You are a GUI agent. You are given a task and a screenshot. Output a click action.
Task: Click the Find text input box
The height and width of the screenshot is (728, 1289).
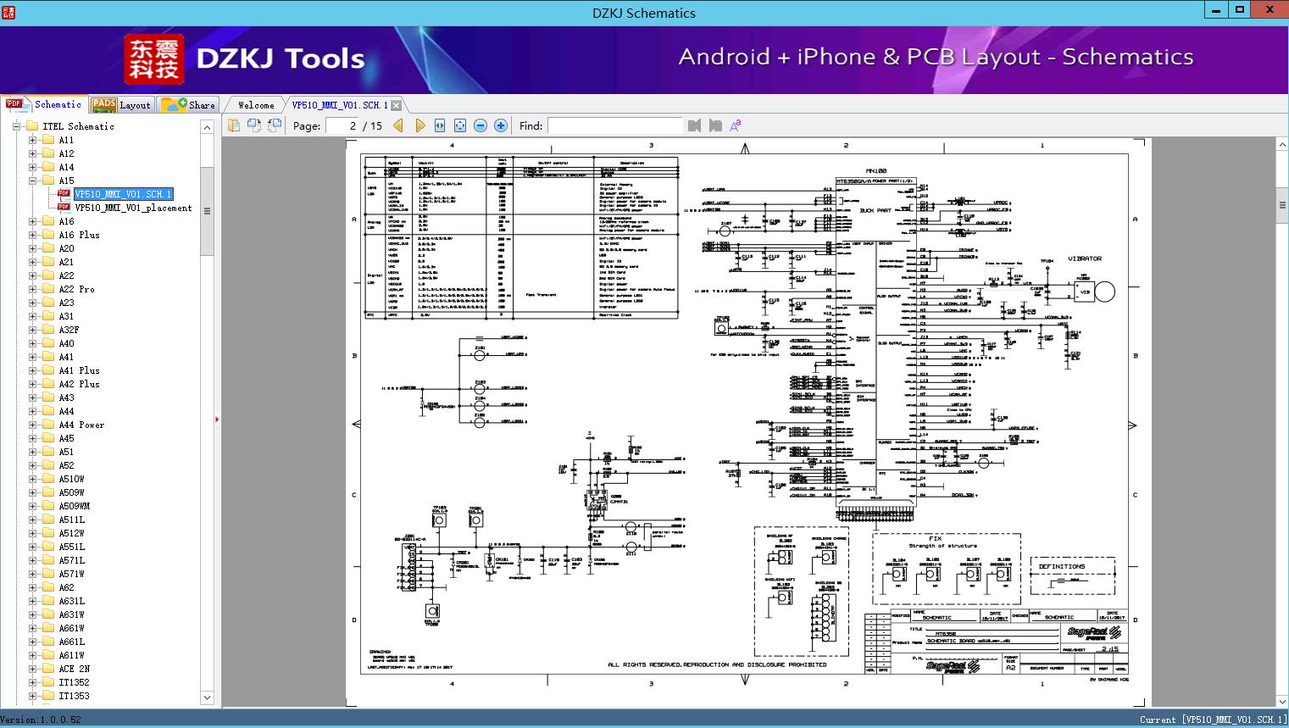click(614, 125)
